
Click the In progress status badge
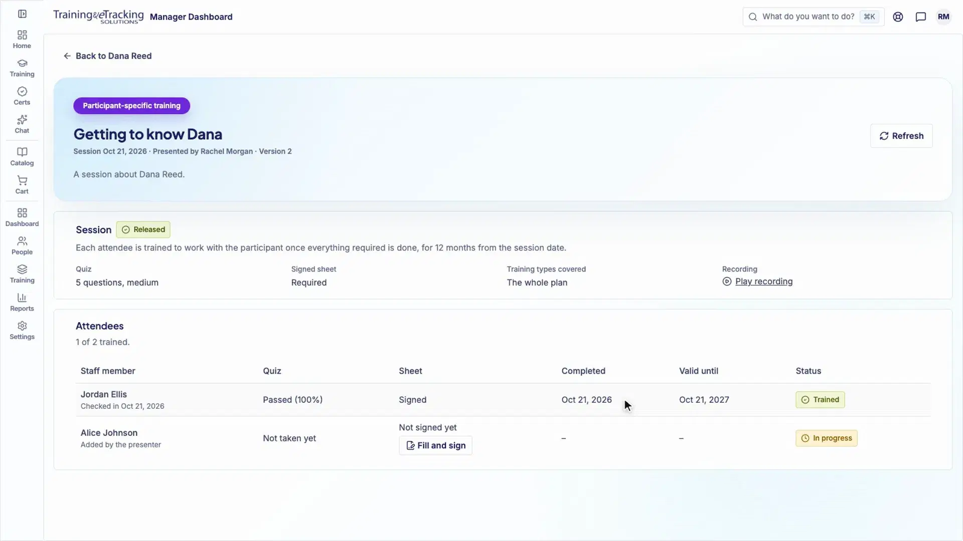click(827, 438)
